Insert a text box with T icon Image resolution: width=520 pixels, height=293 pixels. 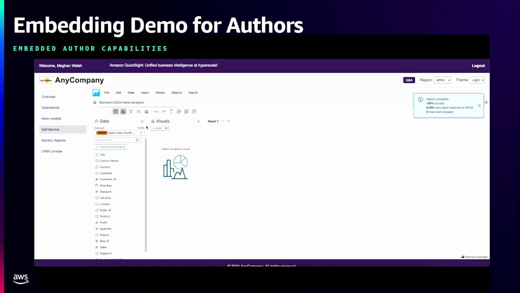171,112
